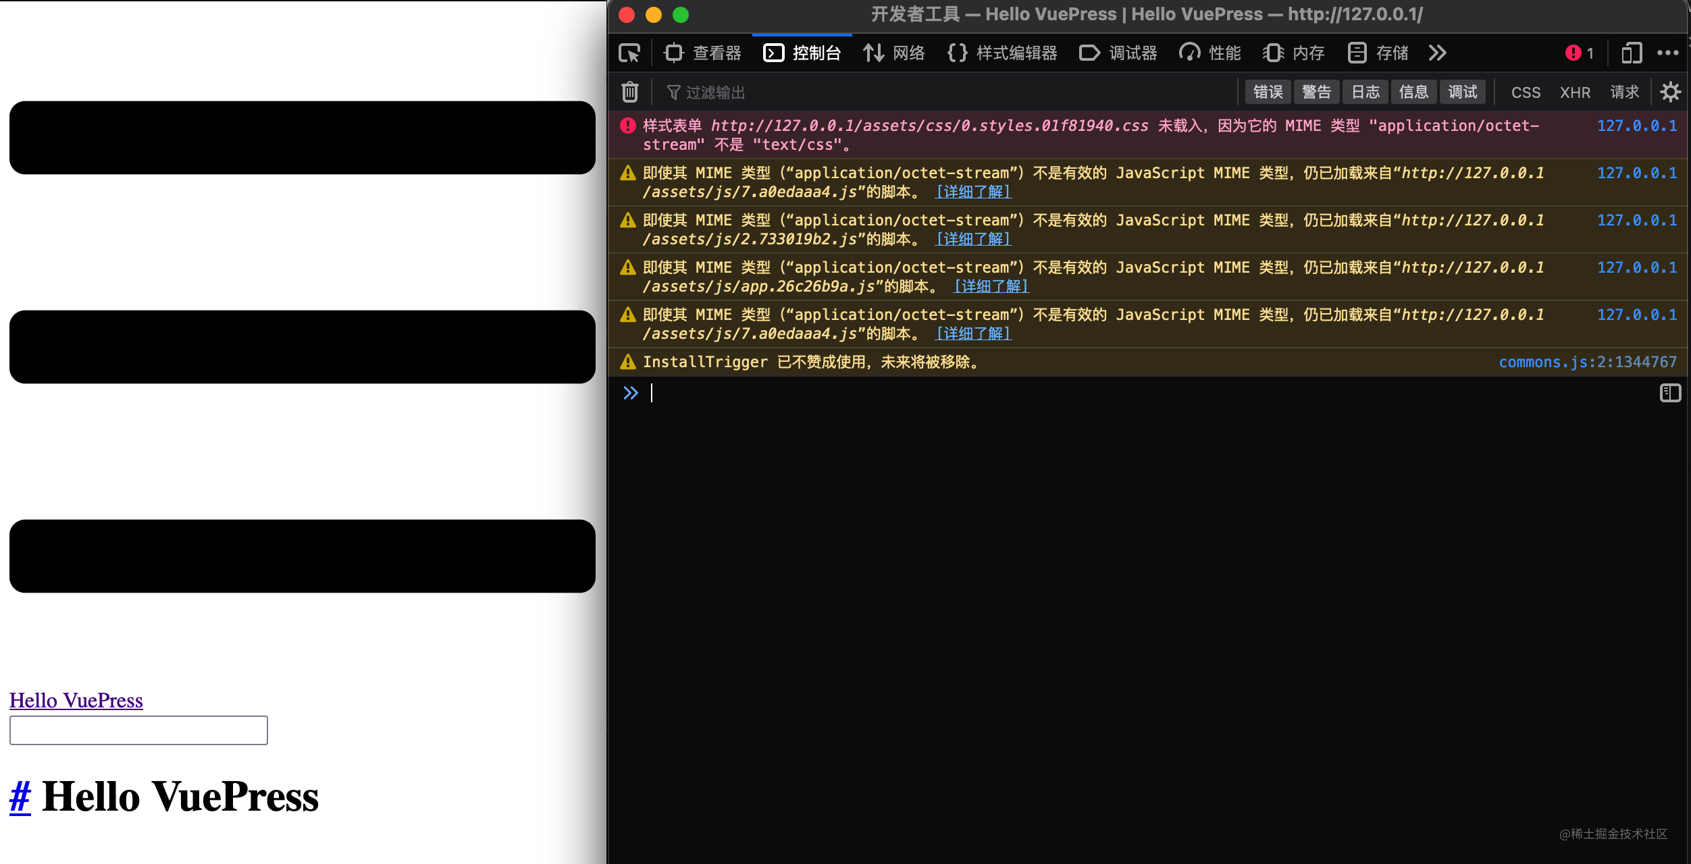Click the red error count badge
The height and width of the screenshot is (864, 1691).
tap(1579, 53)
